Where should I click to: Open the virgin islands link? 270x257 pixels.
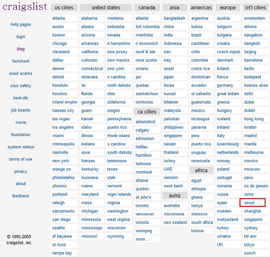pos(119,194)
